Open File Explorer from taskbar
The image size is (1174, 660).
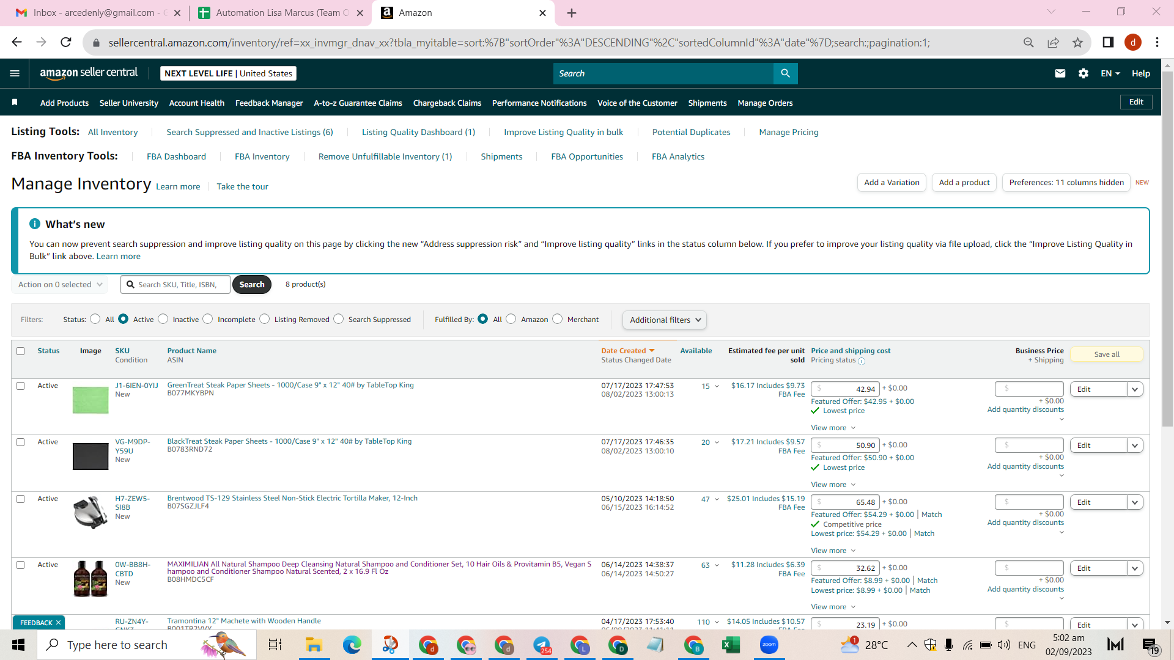click(314, 645)
